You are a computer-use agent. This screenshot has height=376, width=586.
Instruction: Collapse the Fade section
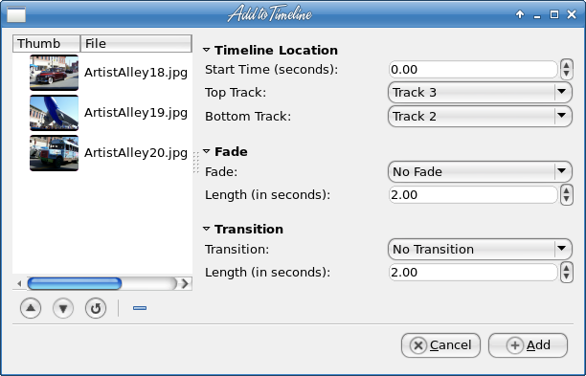tap(206, 151)
